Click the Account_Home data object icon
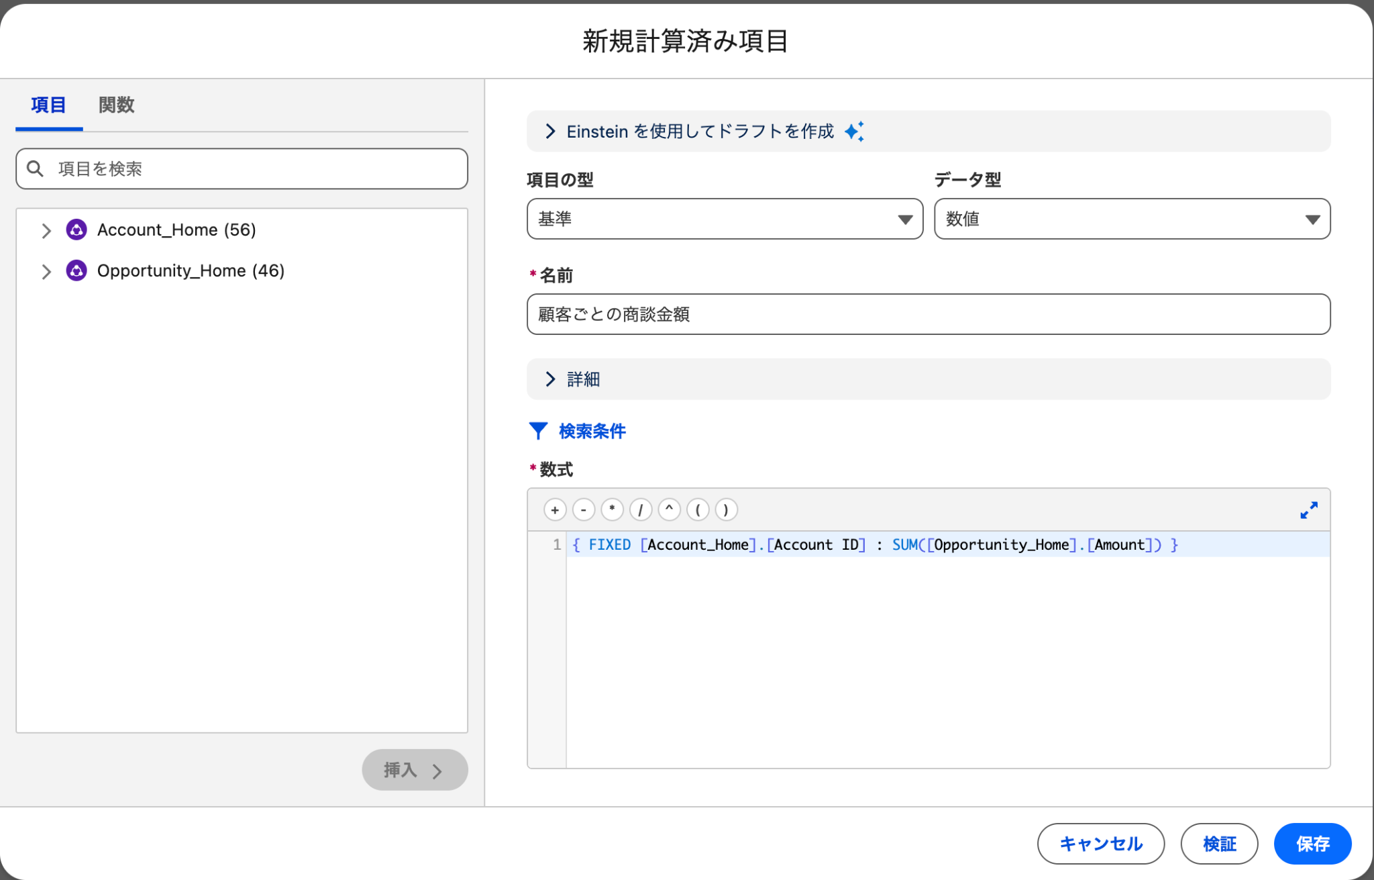 76,230
